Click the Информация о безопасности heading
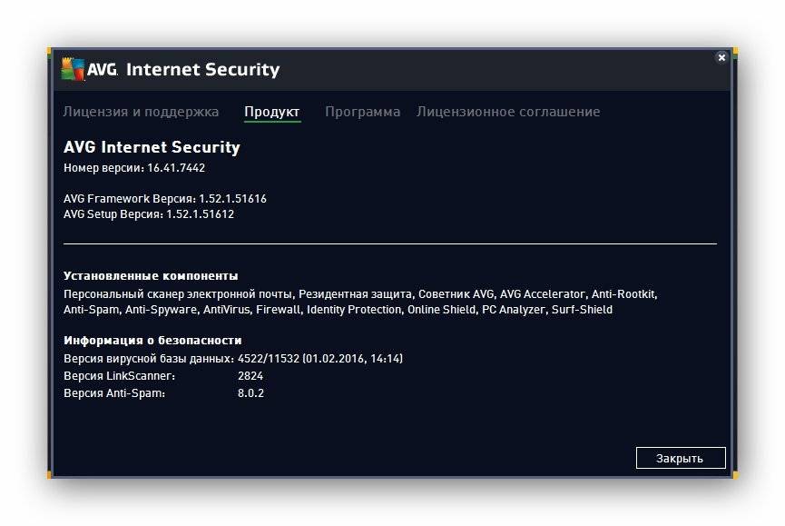 [x=152, y=341]
